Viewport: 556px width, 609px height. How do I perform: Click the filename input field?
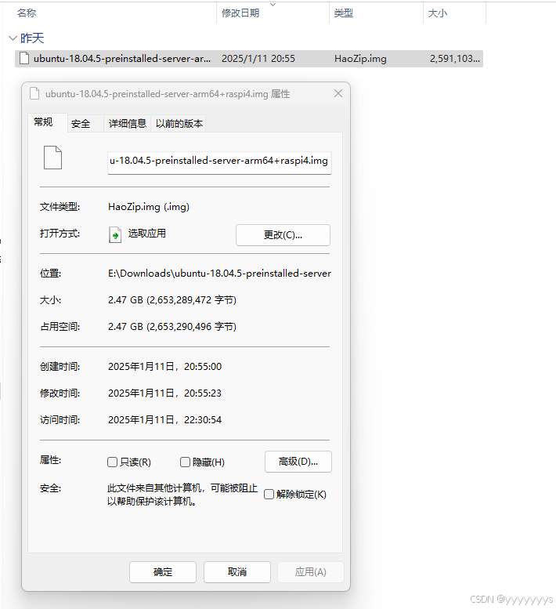point(219,162)
